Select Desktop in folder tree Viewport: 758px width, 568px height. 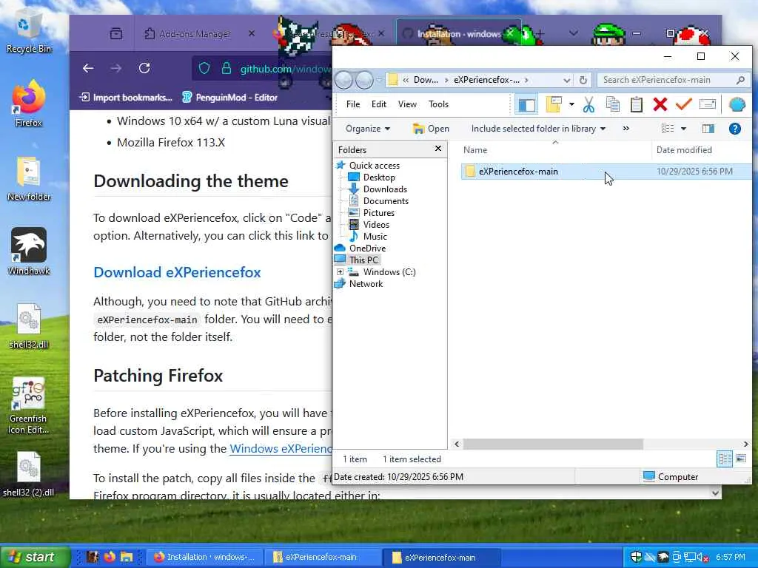[379, 177]
